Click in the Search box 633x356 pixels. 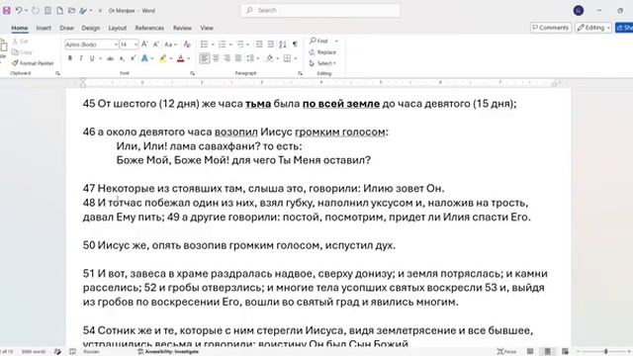coord(320,10)
